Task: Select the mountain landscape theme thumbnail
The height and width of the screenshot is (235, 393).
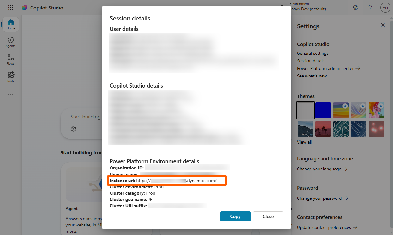Action: [x=305, y=129]
